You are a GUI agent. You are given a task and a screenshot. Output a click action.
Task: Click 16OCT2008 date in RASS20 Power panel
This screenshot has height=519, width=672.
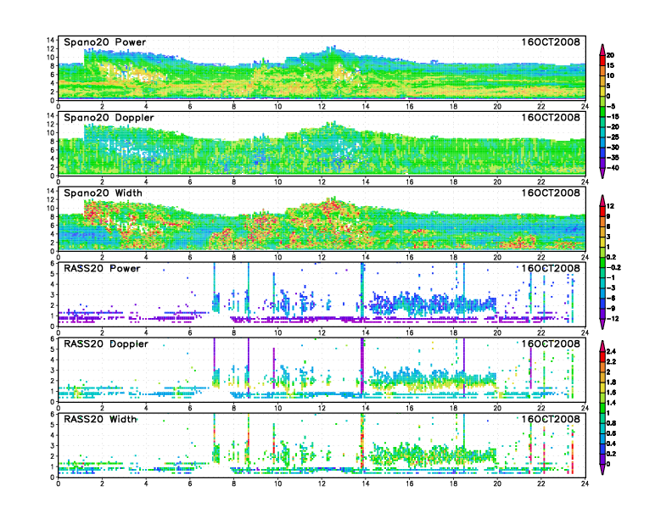(551, 268)
